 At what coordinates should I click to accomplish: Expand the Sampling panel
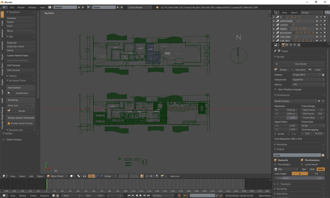(282, 189)
